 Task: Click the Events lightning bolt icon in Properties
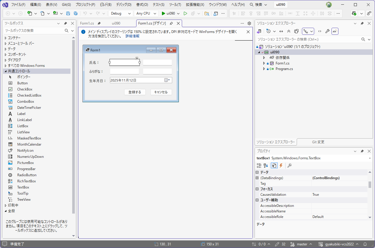pyautogui.click(x=281, y=166)
